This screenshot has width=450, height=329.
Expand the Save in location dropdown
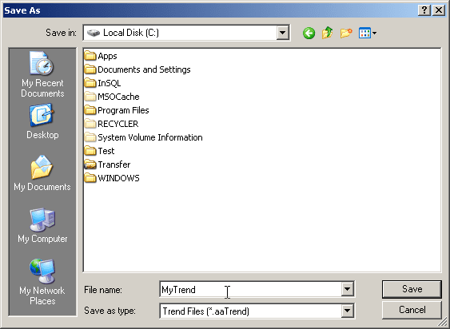click(x=282, y=33)
